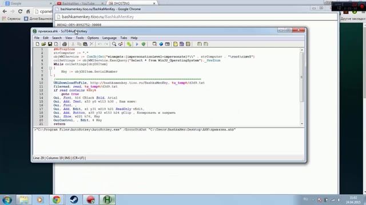Open the Tabs menu
The height and width of the screenshot is (205, 366).
(124, 38)
